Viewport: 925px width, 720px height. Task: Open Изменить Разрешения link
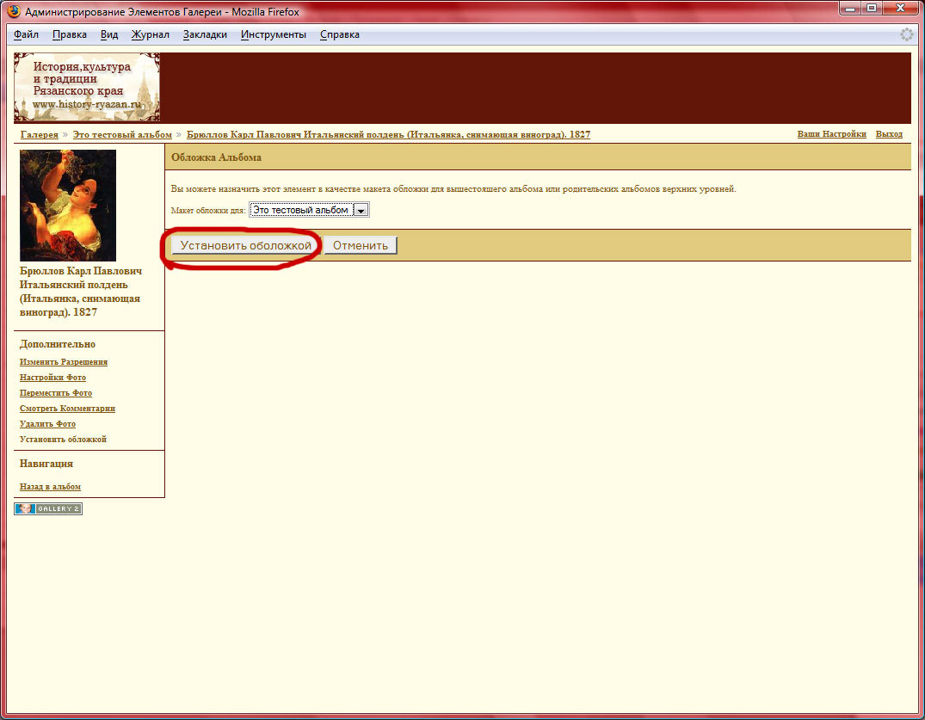pos(64,362)
